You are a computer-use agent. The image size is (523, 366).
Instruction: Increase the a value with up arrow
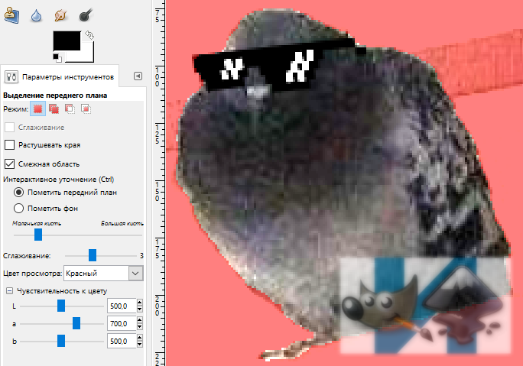(140, 320)
